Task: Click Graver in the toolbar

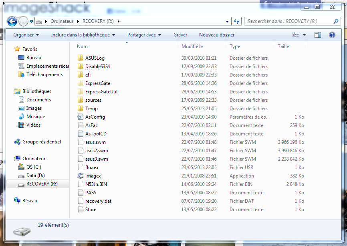Action: coord(180,35)
